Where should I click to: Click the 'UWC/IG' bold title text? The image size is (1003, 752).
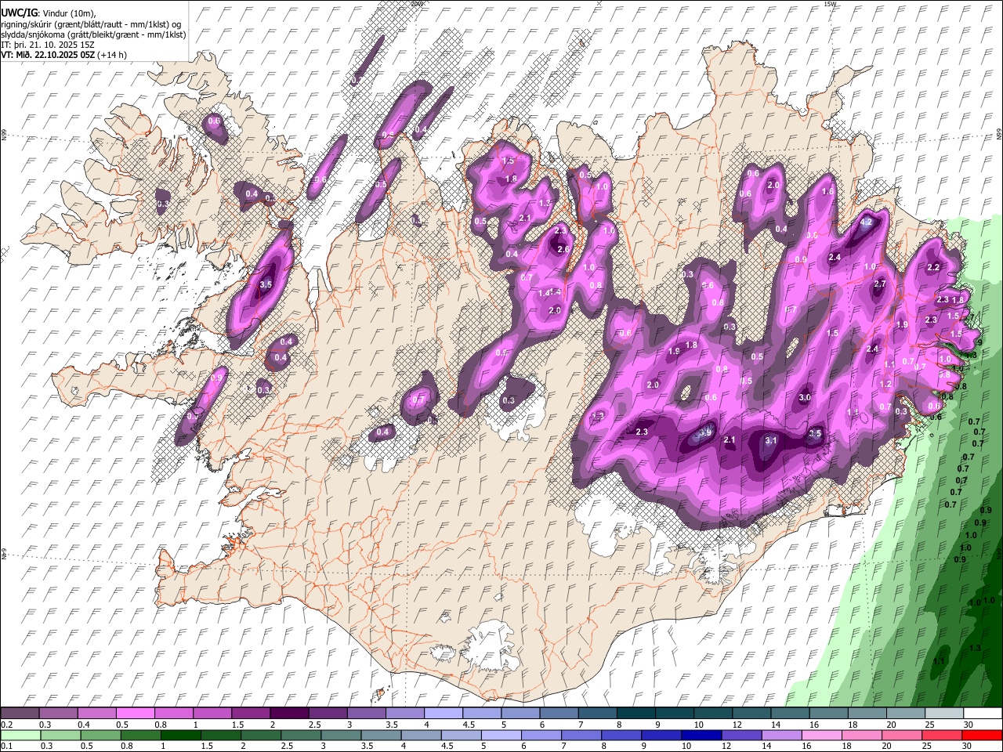(19, 13)
